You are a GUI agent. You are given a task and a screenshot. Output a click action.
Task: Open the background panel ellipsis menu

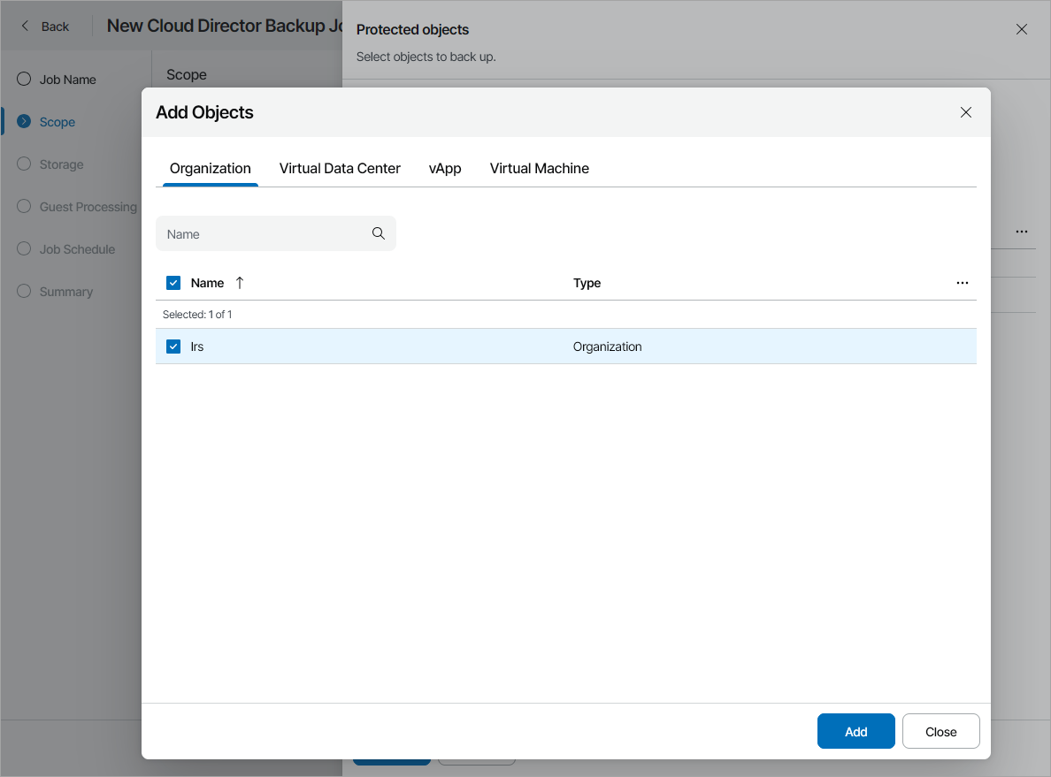click(1022, 232)
